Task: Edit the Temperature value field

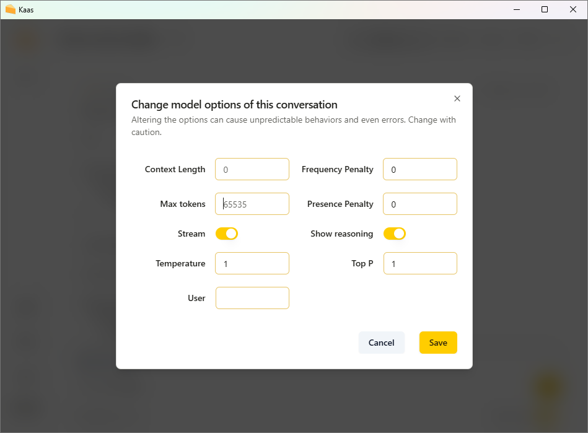Action: click(252, 263)
